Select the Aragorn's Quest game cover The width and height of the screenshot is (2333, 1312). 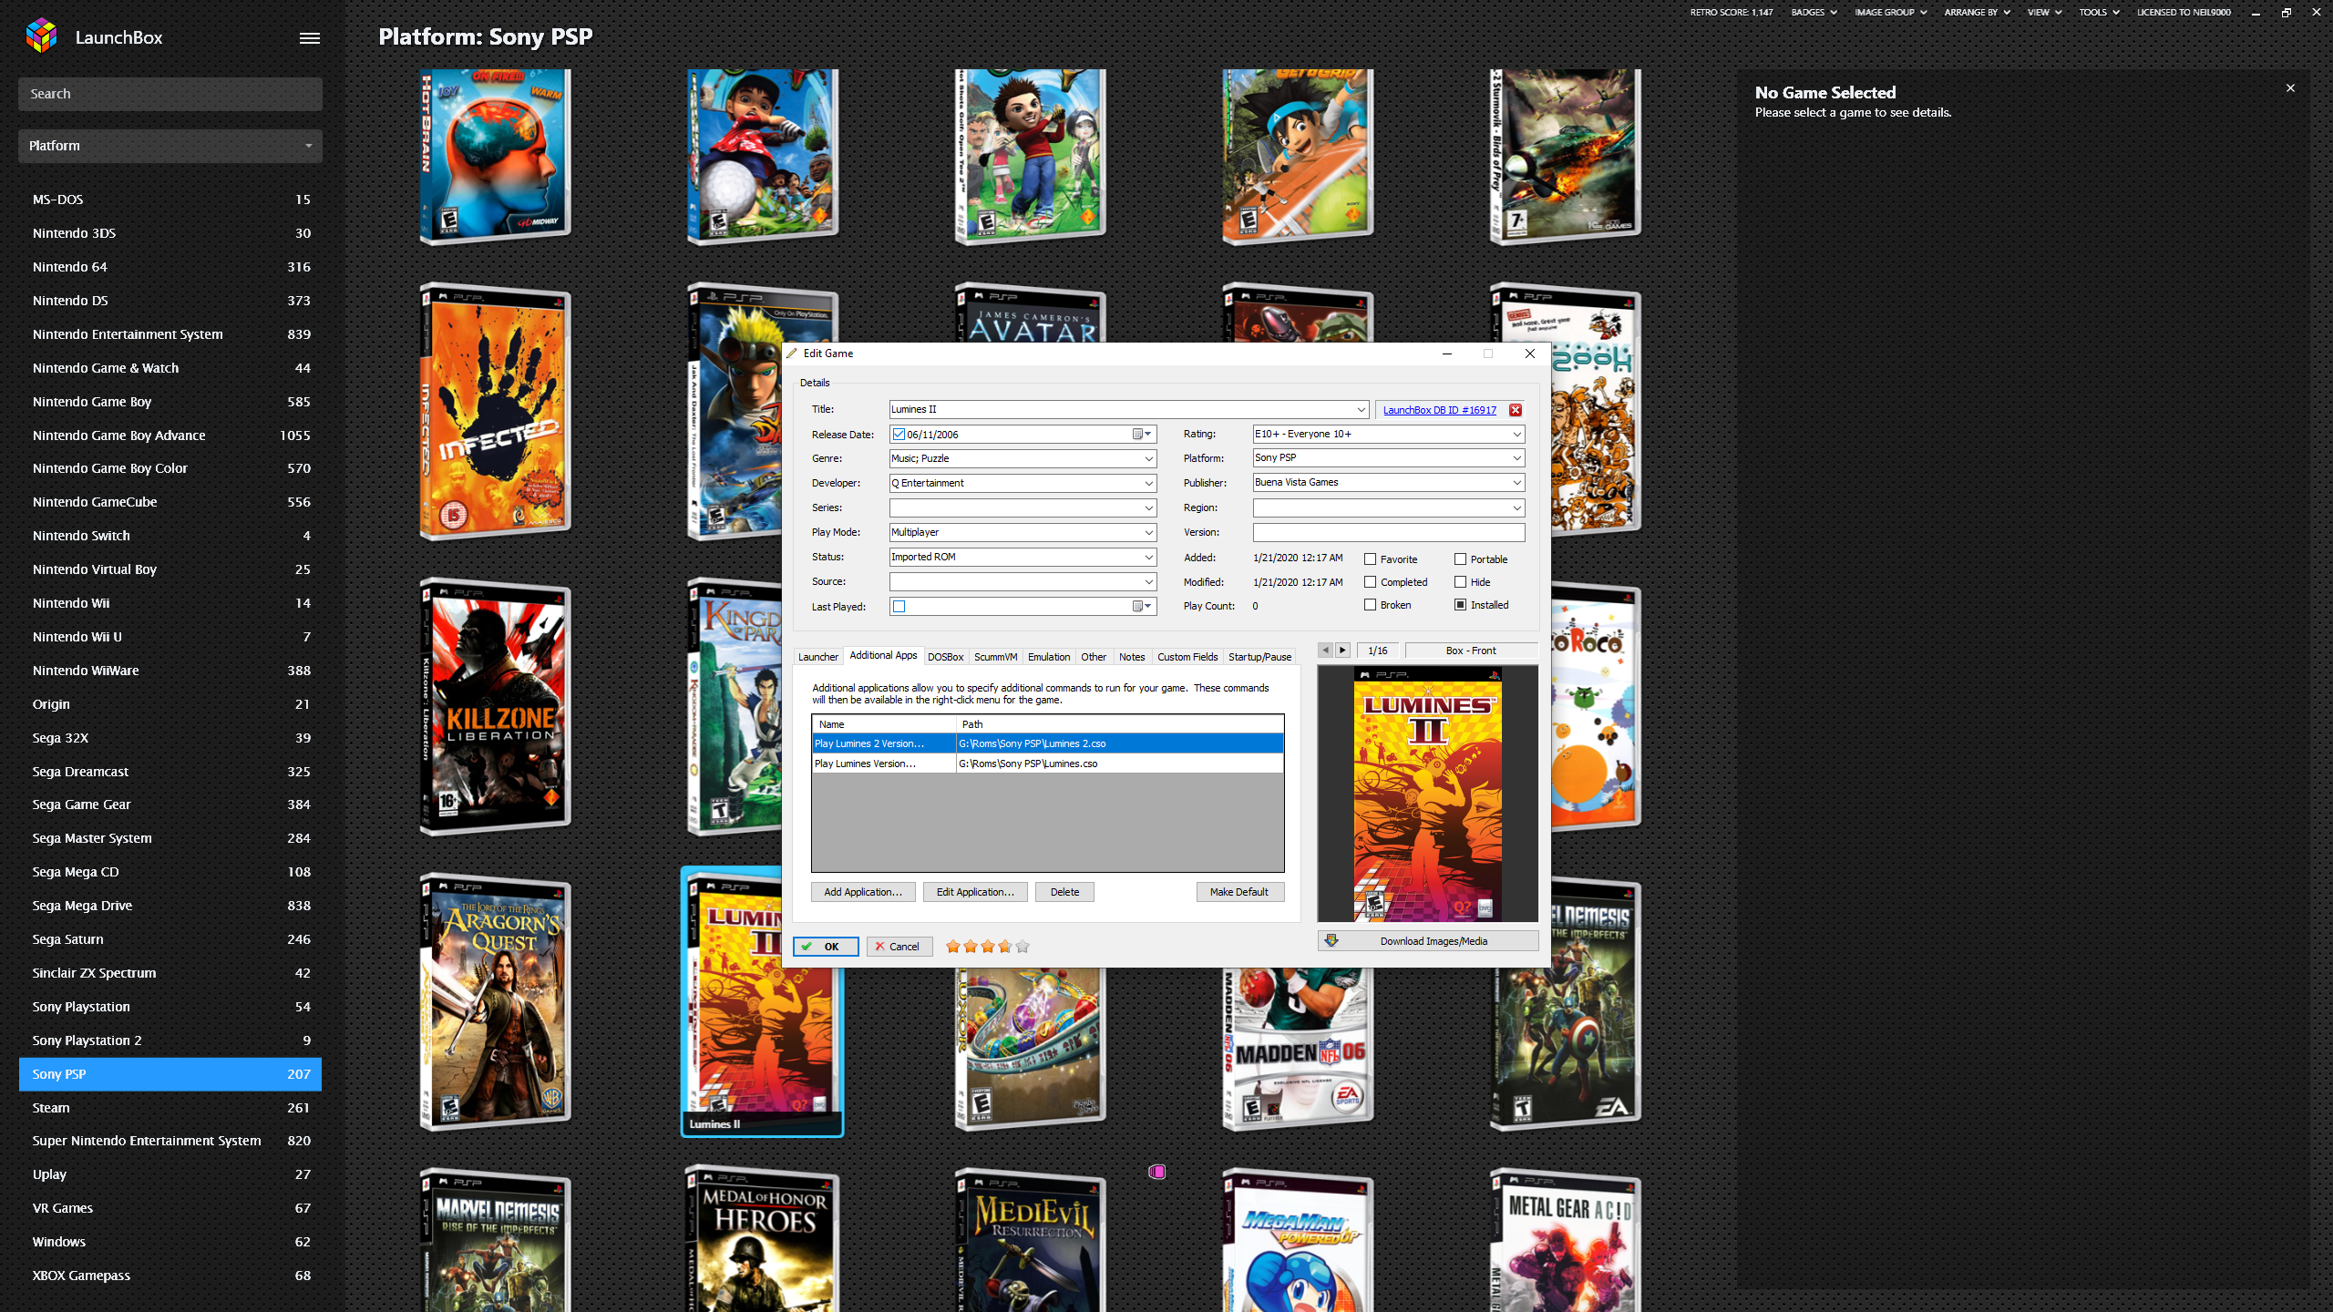click(495, 1002)
